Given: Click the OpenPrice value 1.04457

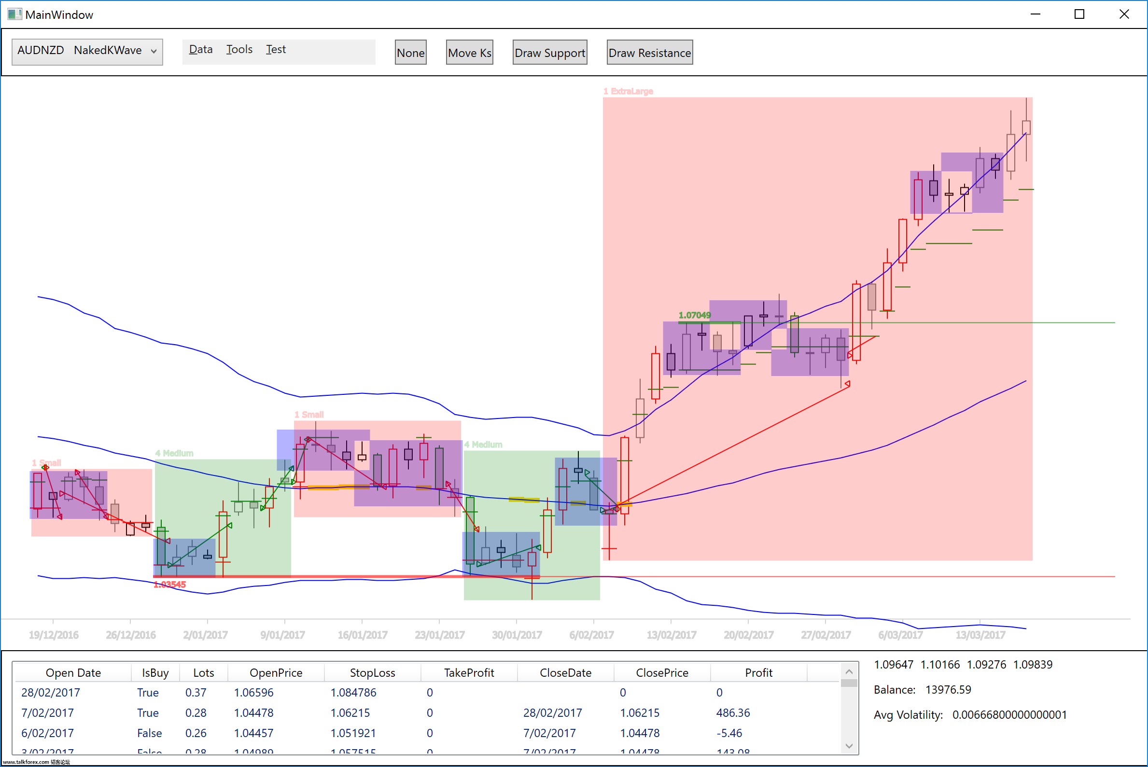Looking at the screenshot, I should click(253, 733).
